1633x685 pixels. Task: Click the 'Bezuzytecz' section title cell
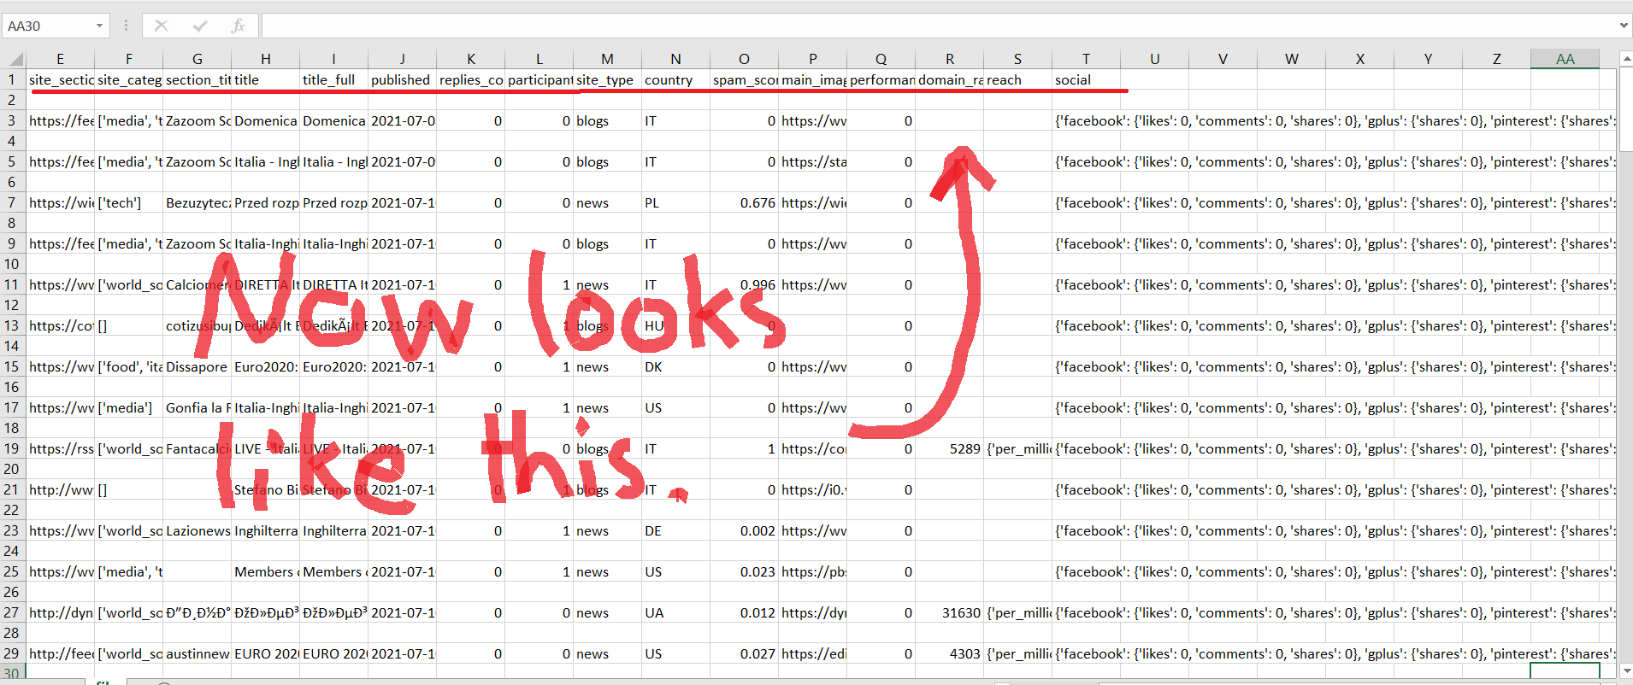(197, 202)
